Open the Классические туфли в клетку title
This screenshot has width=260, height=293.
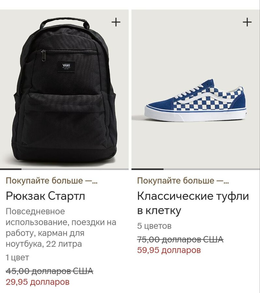point(193,203)
